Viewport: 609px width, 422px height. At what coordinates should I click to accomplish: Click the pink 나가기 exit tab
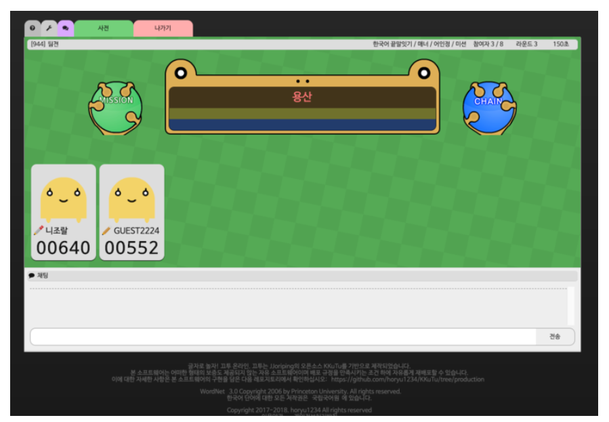(163, 28)
